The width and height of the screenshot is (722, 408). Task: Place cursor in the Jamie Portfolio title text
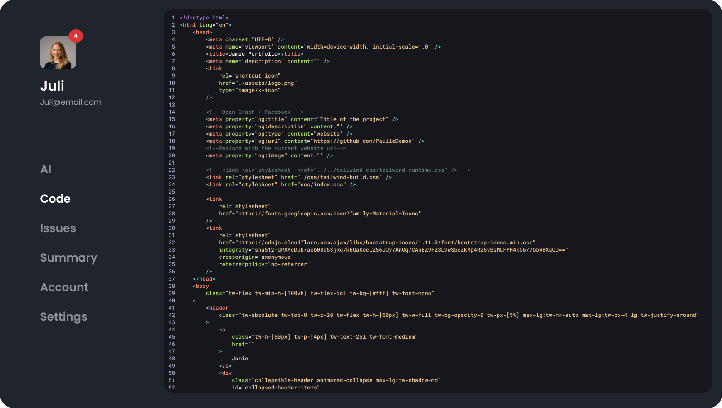(x=253, y=54)
